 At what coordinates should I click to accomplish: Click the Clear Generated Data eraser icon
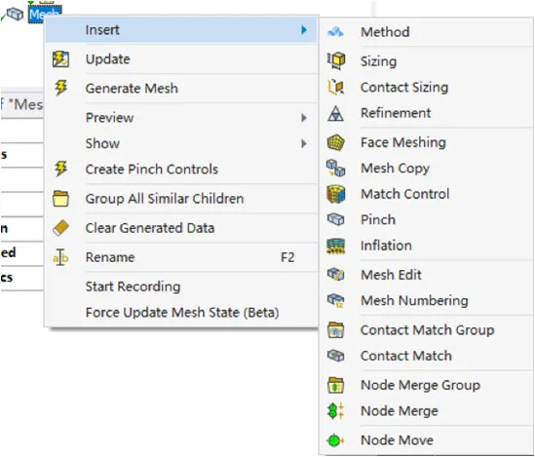click(x=60, y=228)
